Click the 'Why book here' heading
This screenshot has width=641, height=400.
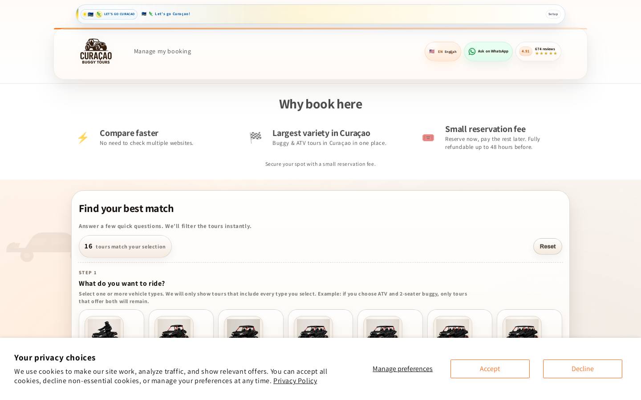click(x=320, y=104)
